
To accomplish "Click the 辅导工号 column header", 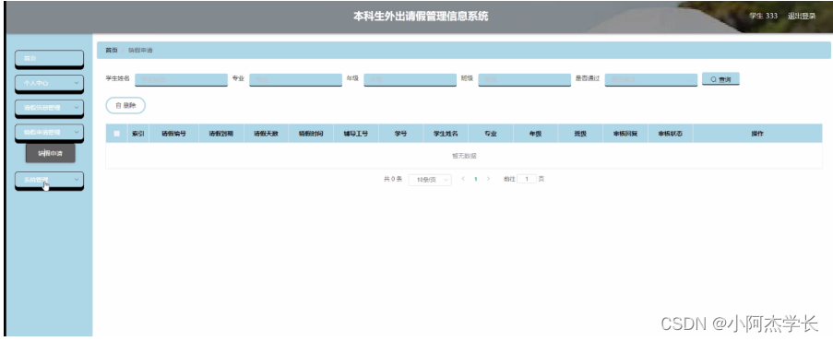I will [355, 134].
